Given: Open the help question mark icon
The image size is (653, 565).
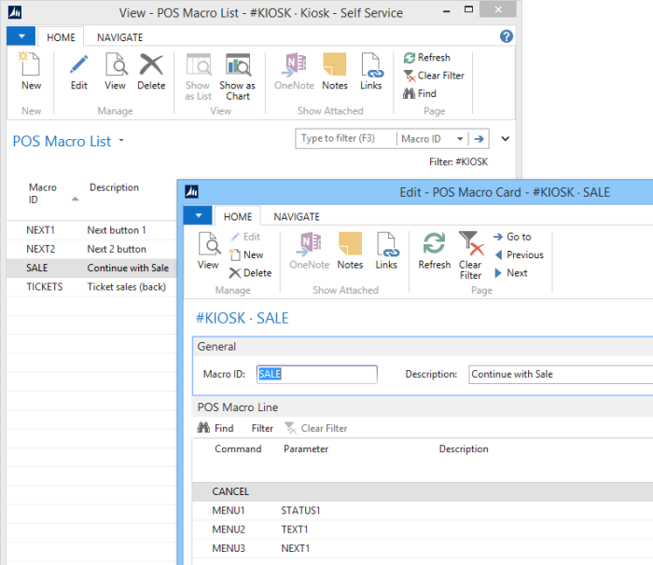Looking at the screenshot, I should click(x=507, y=36).
